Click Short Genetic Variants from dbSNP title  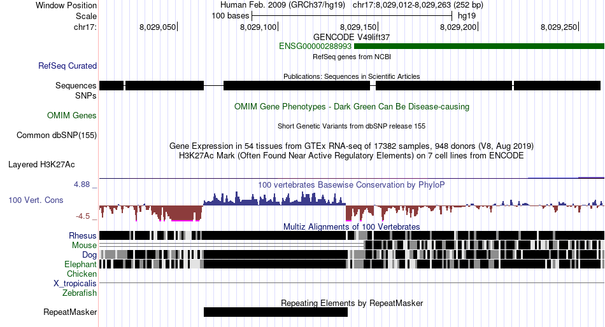(x=352, y=126)
